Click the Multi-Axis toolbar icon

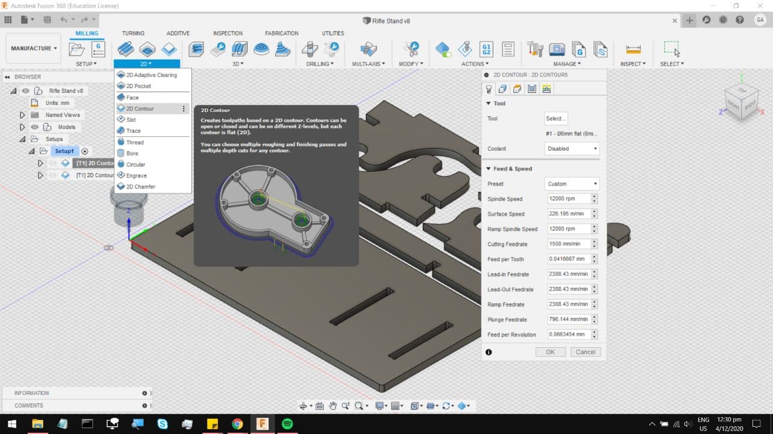(x=368, y=49)
